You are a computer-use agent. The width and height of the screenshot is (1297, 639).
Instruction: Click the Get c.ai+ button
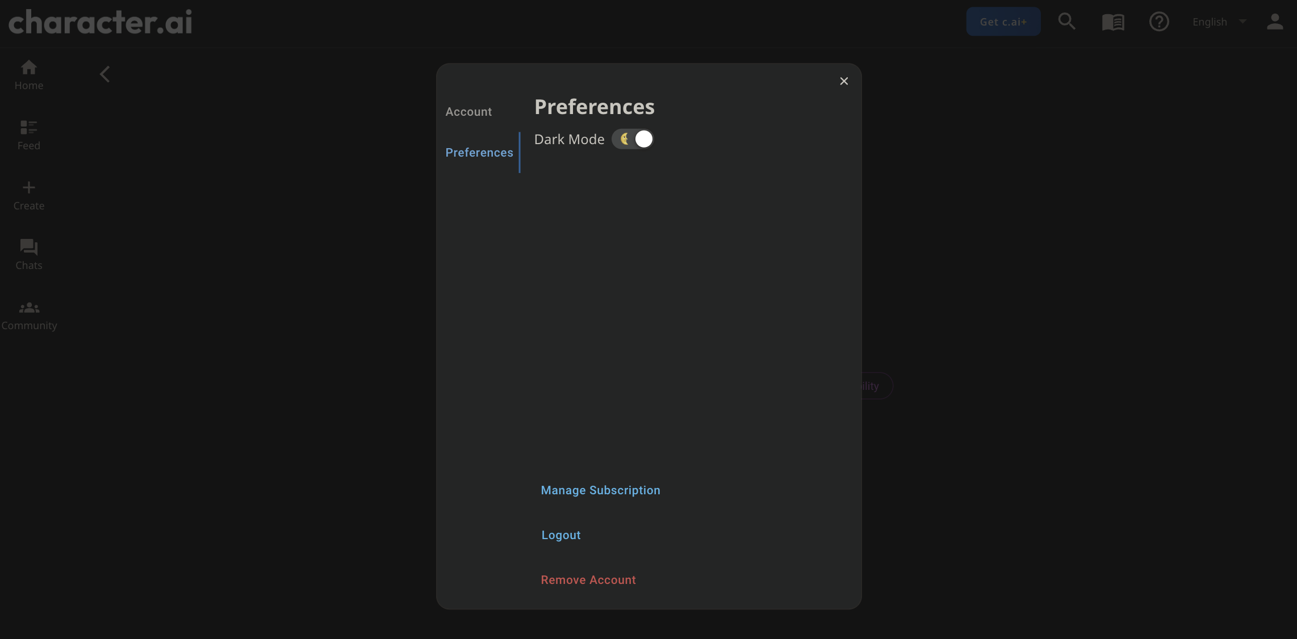[x=1003, y=22]
